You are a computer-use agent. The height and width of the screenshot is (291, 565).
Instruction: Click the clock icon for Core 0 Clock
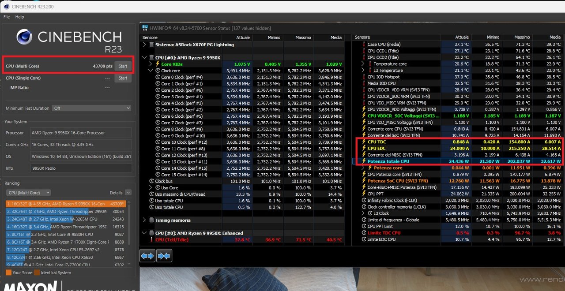coord(158,77)
